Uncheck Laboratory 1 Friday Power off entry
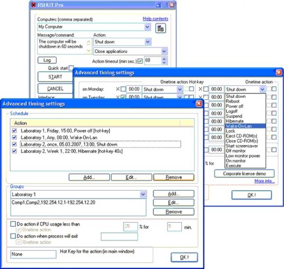This screenshot has width=284, height=269. 14,130
